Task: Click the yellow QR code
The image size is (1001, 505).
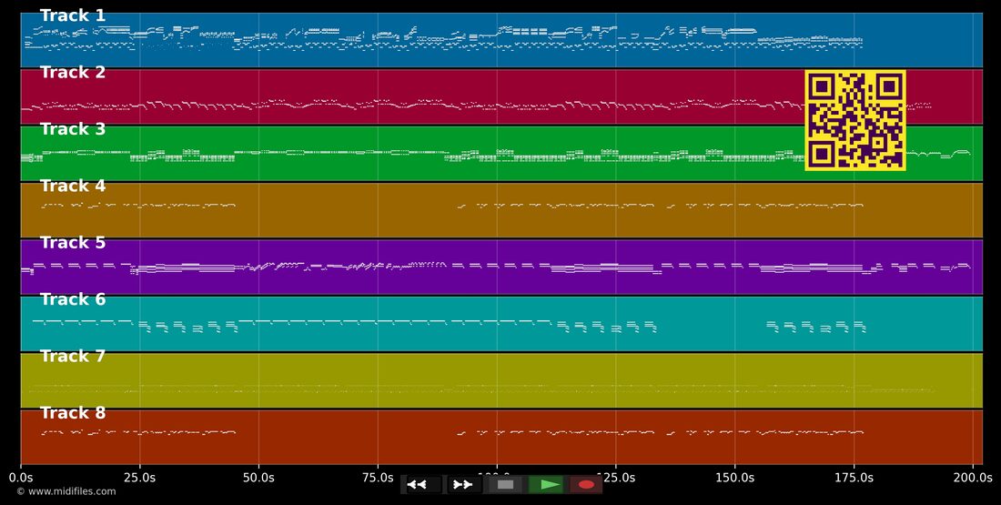Action: 855,120
